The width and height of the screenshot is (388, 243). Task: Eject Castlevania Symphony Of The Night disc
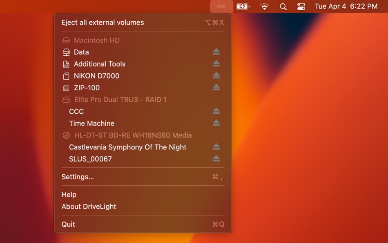coord(216,147)
